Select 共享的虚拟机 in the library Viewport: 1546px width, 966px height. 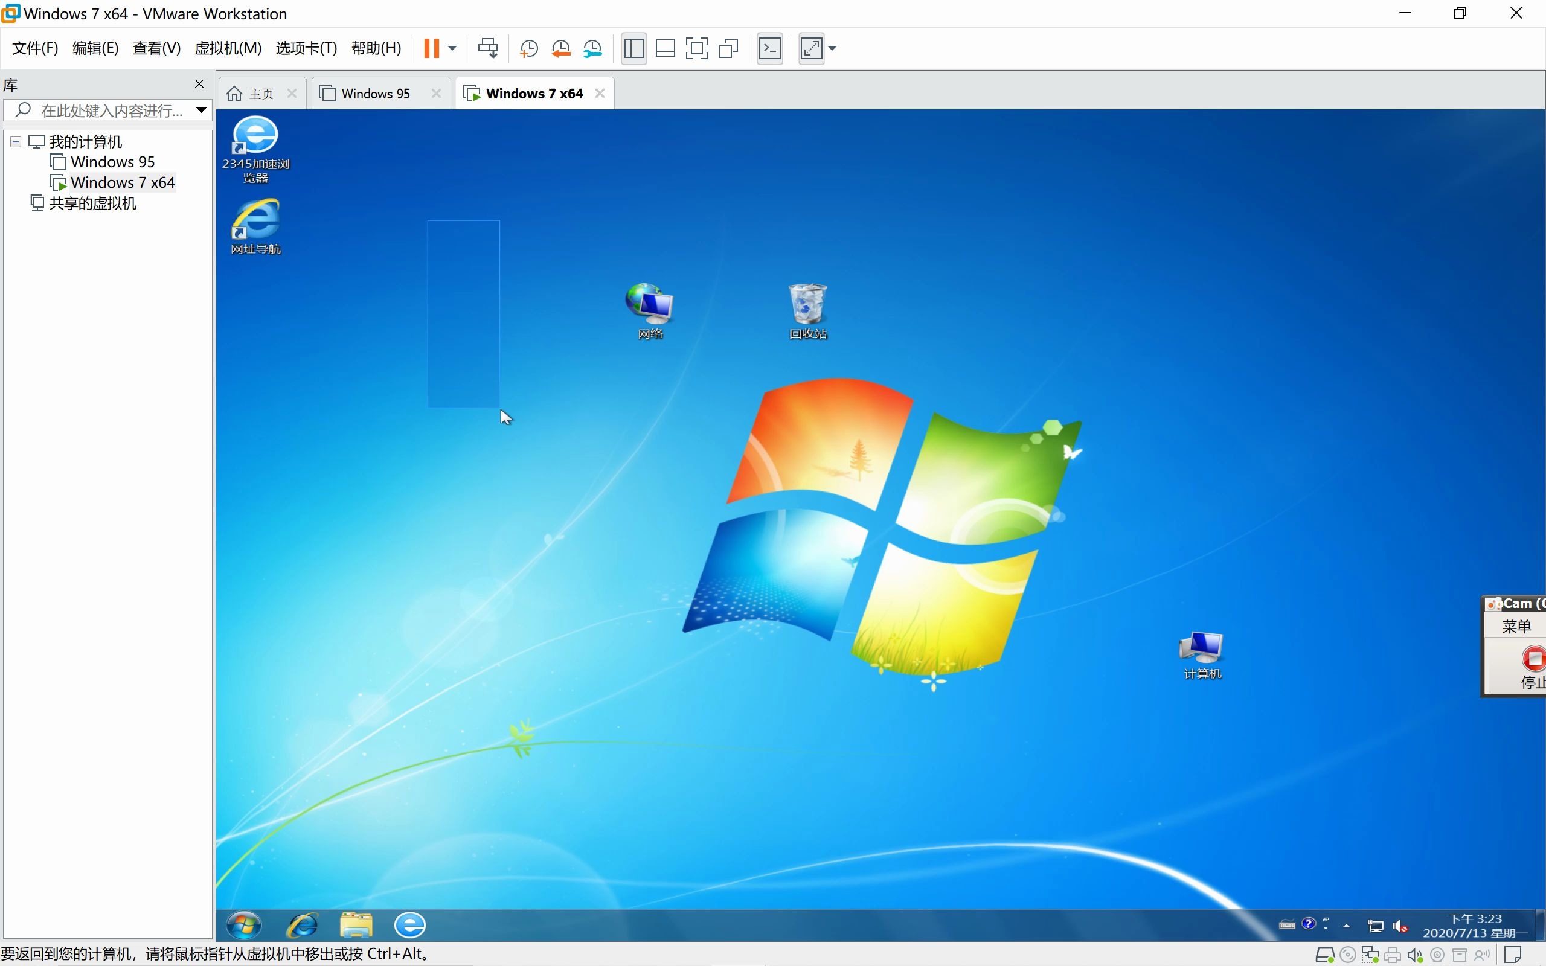92,203
